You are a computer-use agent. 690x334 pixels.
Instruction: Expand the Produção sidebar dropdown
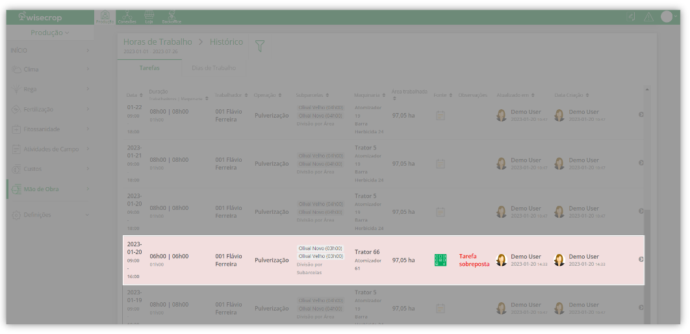50,32
